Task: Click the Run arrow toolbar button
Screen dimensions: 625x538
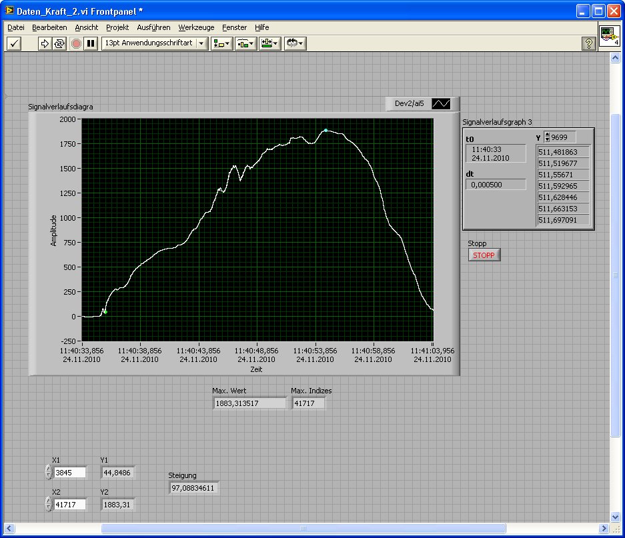Action: coord(45,43)
